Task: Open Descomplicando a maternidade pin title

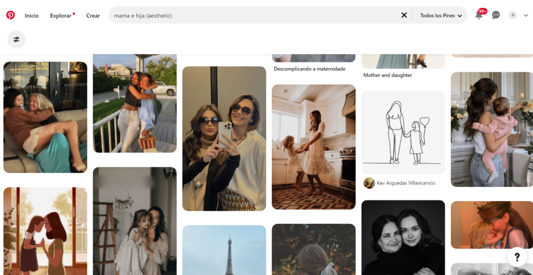Action: coord(309,69)
